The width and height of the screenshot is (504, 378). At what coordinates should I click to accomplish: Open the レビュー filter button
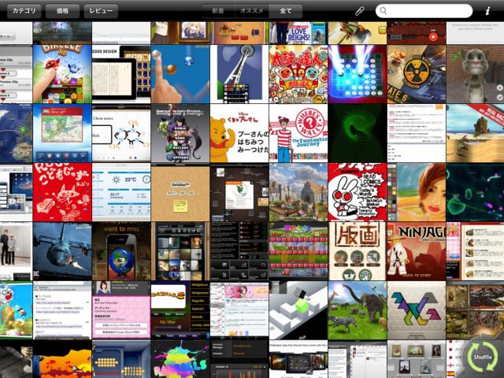click(x=101, y=11)
